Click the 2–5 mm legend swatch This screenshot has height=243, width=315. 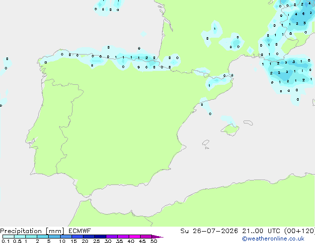coord(43,237)
